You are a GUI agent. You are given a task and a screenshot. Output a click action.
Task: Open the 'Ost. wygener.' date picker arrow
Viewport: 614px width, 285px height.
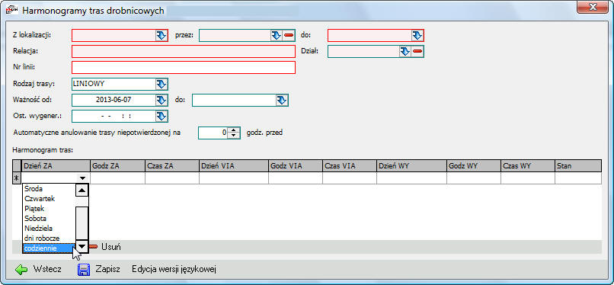tap(161, 116)
